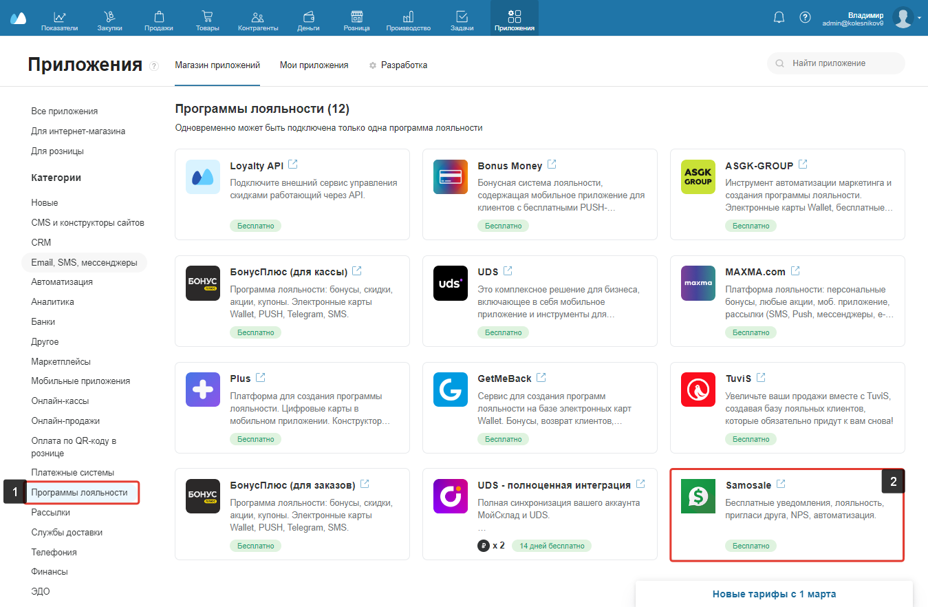Select the Новые category
Image resolution: width=928 pixels, height=607 pixels.
(x=45, y=203)
